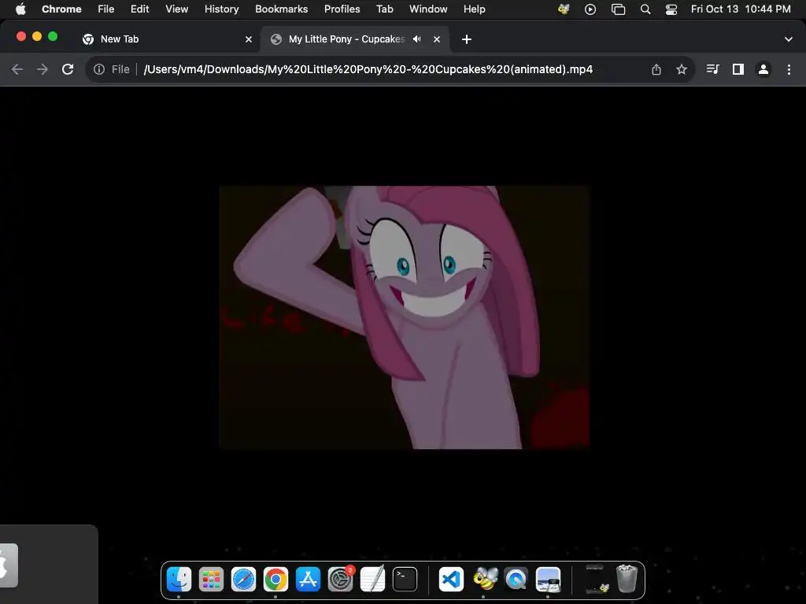Screen dimensions: 806x604
Task: Open QuickTime Player from the Dock
Action: pyautogui.click(x=516, y=580)
